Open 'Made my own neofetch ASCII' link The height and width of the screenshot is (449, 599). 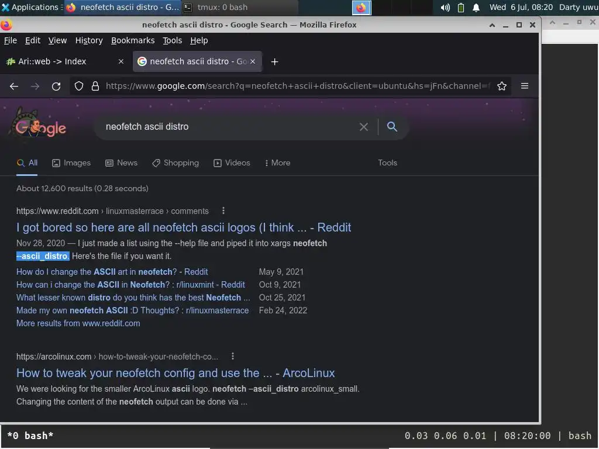(132, 310)
